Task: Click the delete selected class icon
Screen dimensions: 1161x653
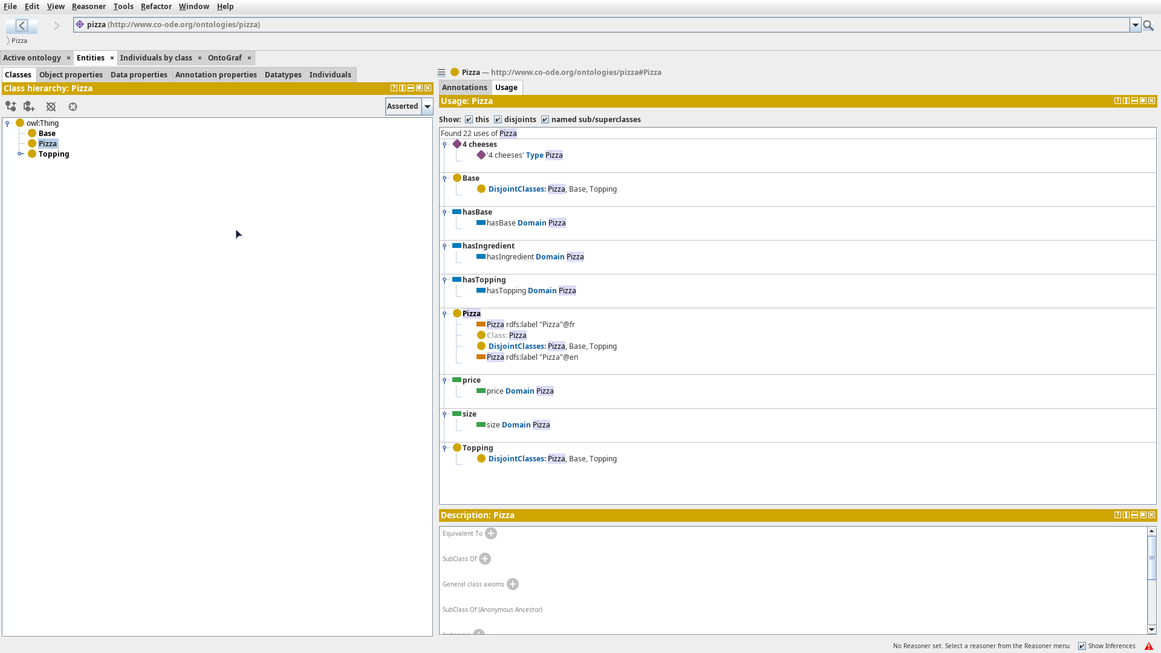Action: [51, 106]
